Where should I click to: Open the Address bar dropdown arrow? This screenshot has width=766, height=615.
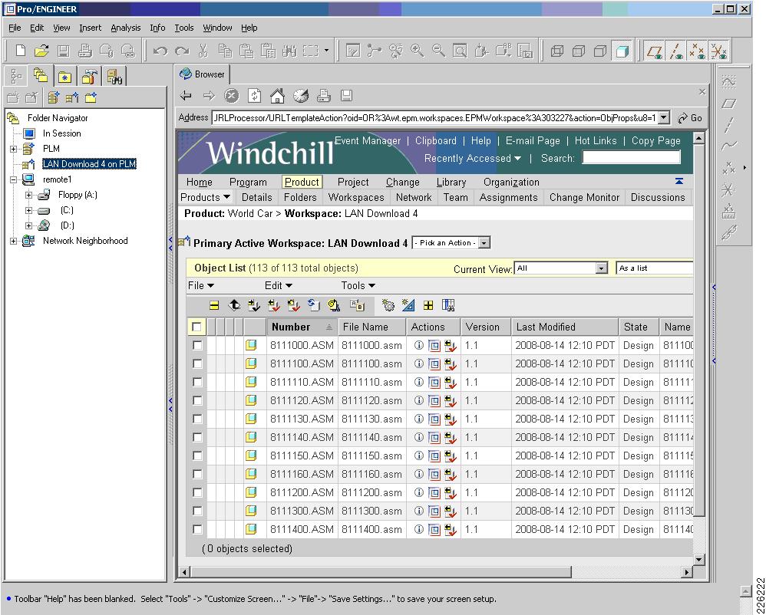pyautogui.click(x=663, y=117)
